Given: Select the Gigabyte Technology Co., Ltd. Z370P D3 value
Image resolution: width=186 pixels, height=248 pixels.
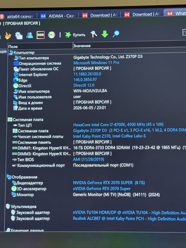Looking at the screenshot, I should pos(108,57).
